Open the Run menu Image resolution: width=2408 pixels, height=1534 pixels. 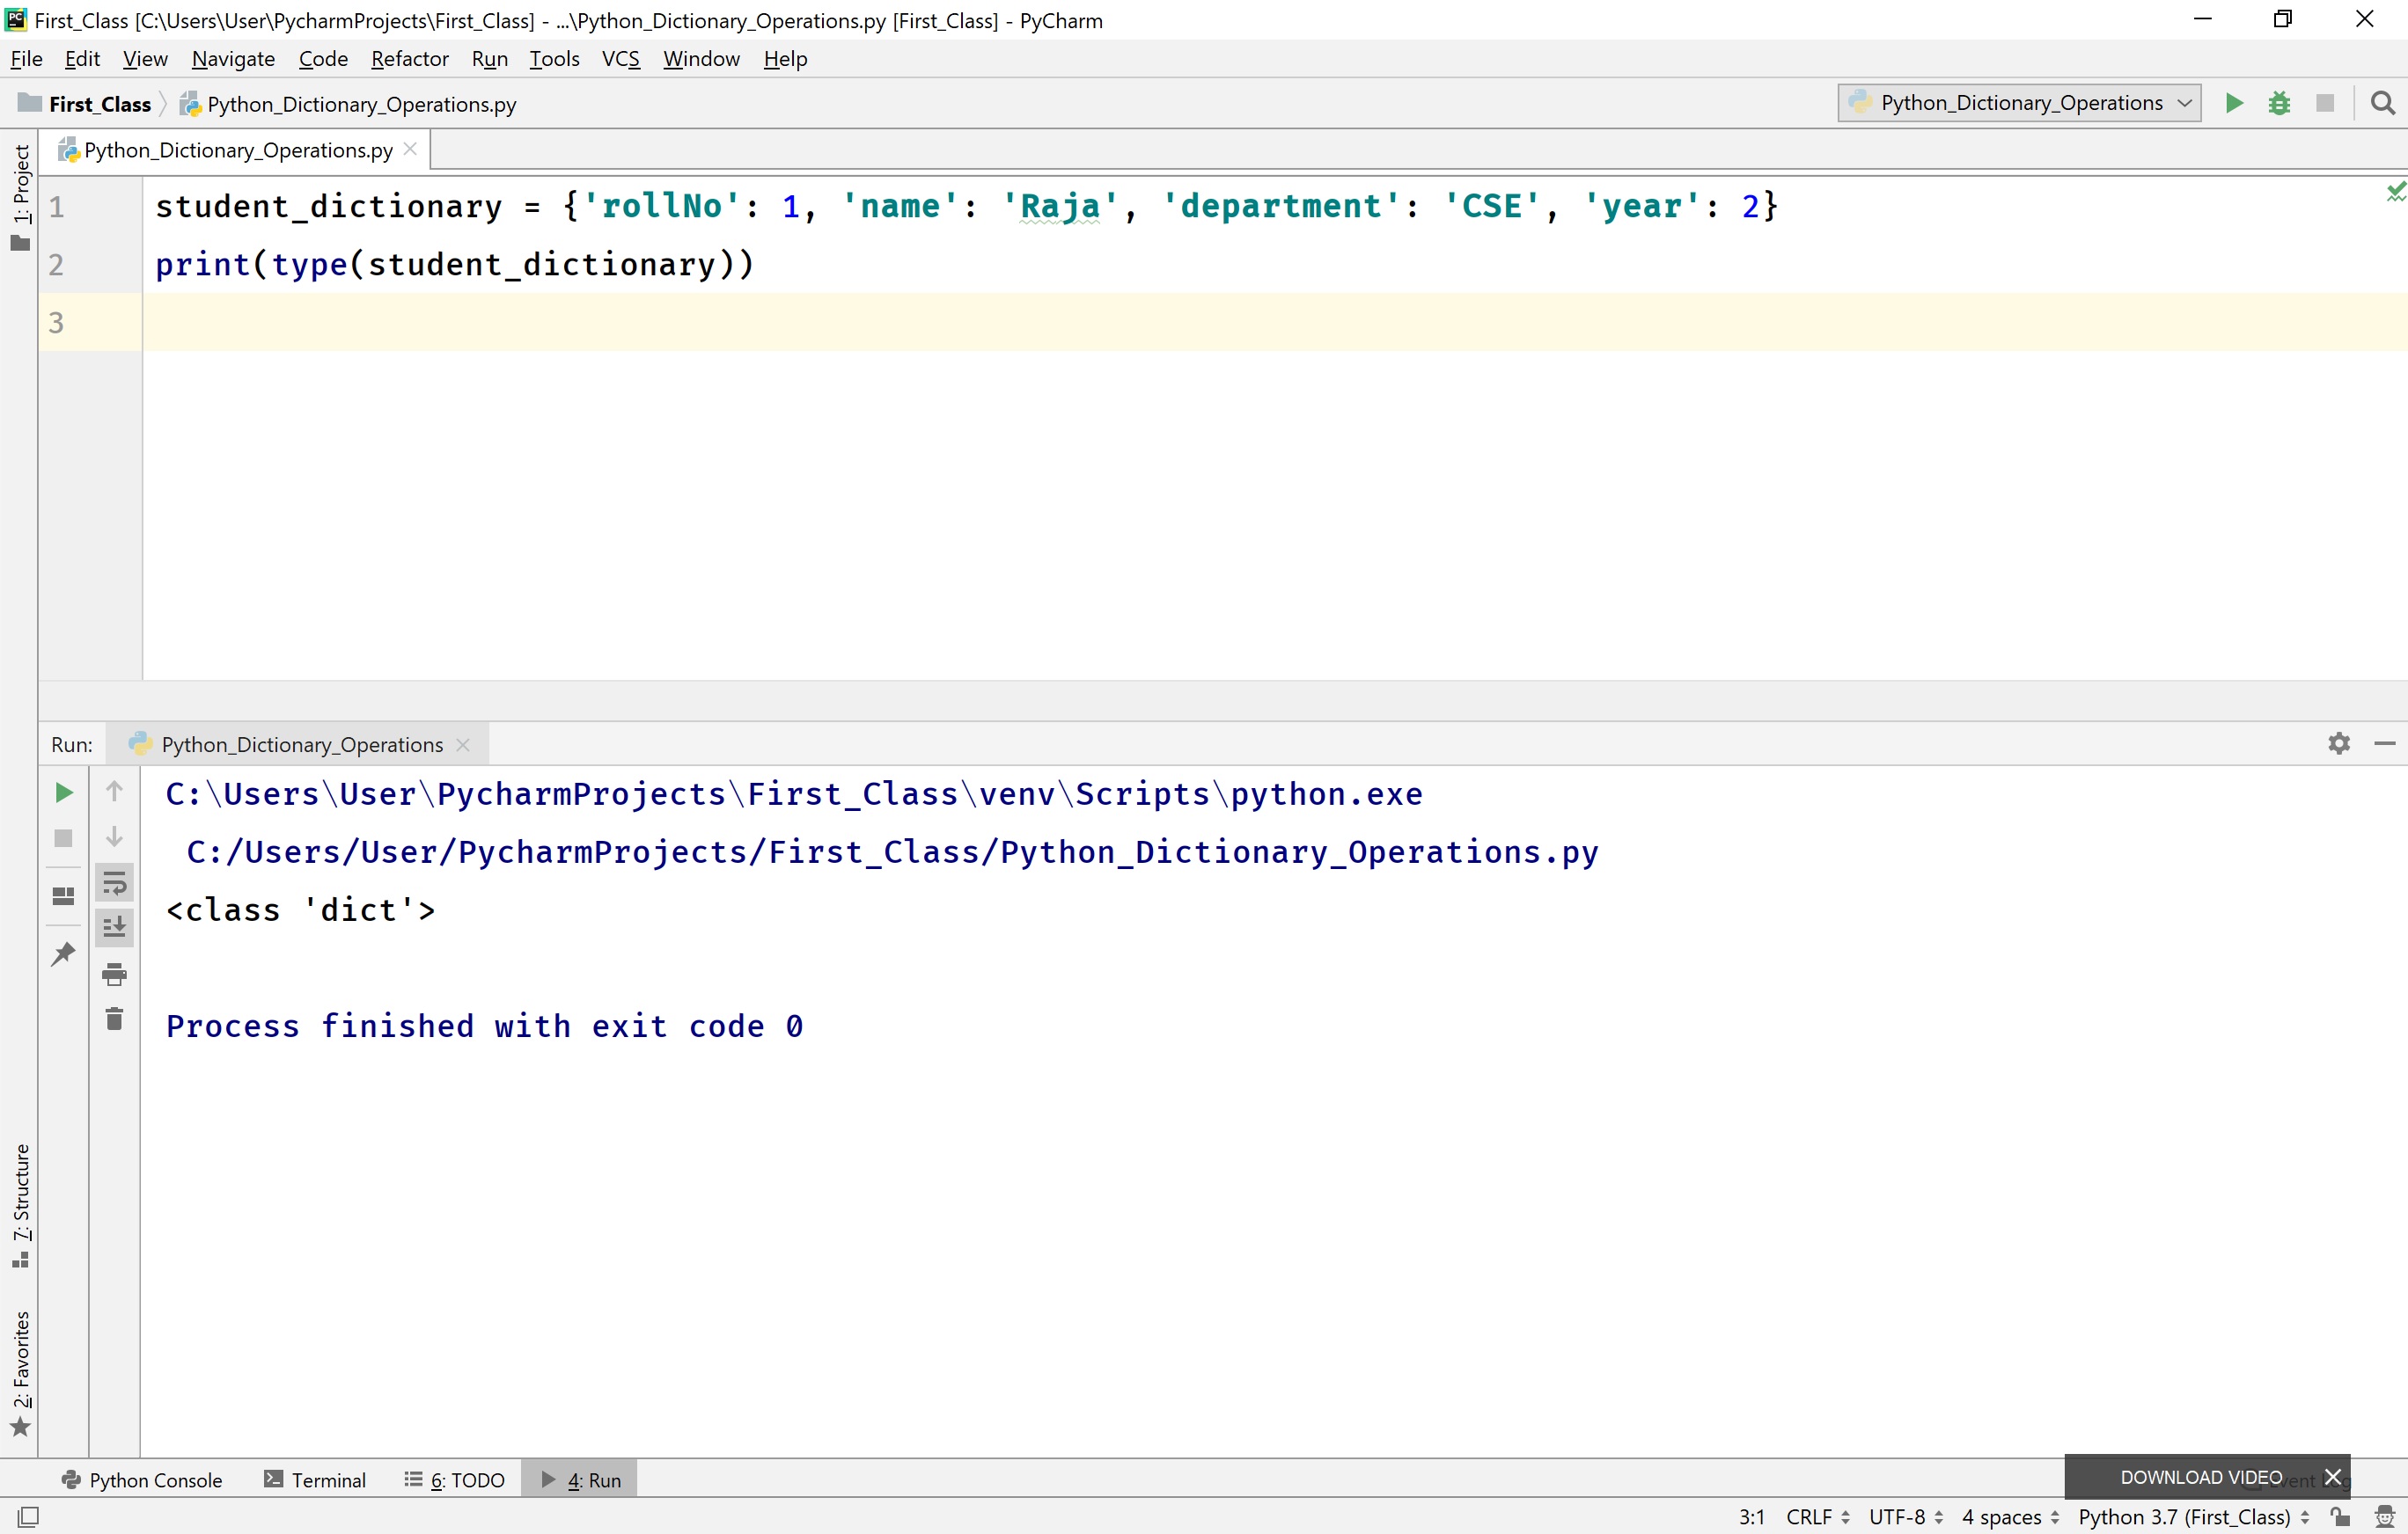pos(490,59)
